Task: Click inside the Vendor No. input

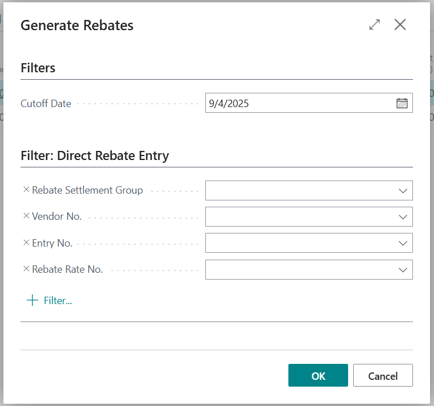Action: pyautogui.click(x=299, y=217)
